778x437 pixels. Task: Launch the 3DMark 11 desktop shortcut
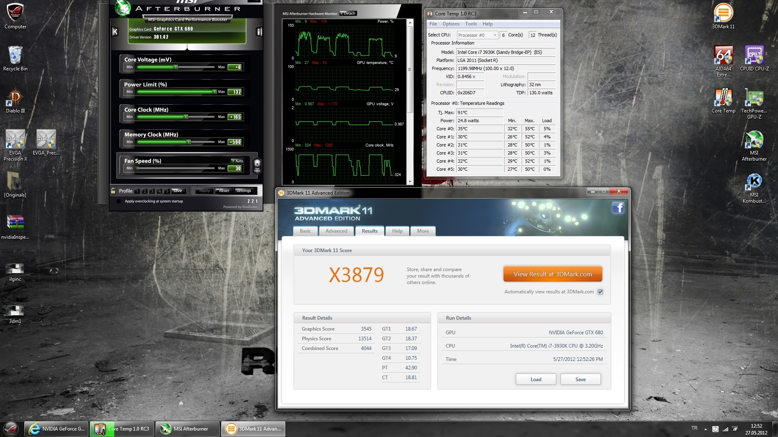tap(723, 16)
